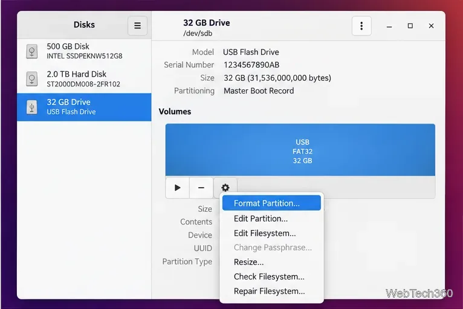Click the Contents label
Screen dimensions: 463x309
pyautogui.click(x=196, y=221)
